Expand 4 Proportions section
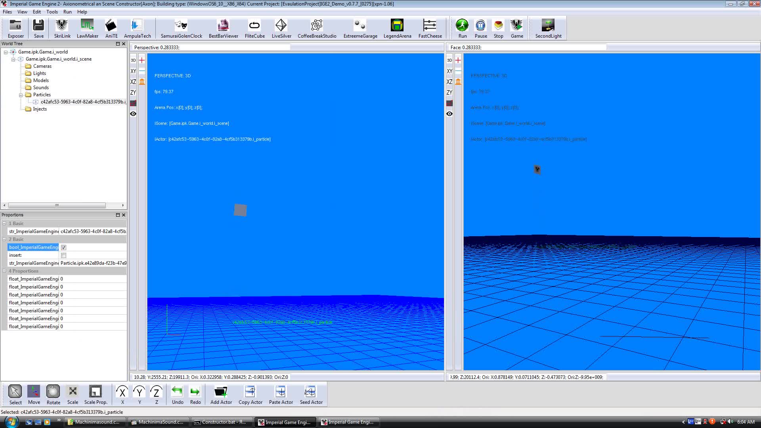The width and height of the screenshot is (761, 428). tap(5, 271)
